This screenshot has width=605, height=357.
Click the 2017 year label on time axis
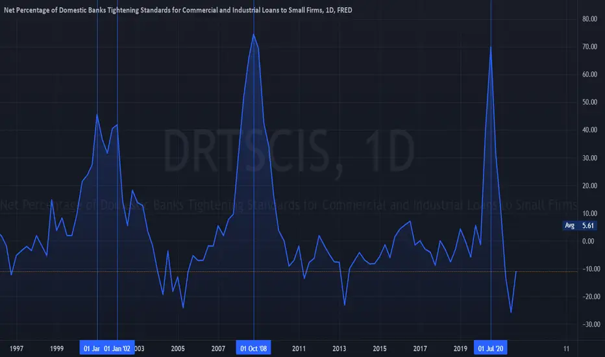point(420,349)
